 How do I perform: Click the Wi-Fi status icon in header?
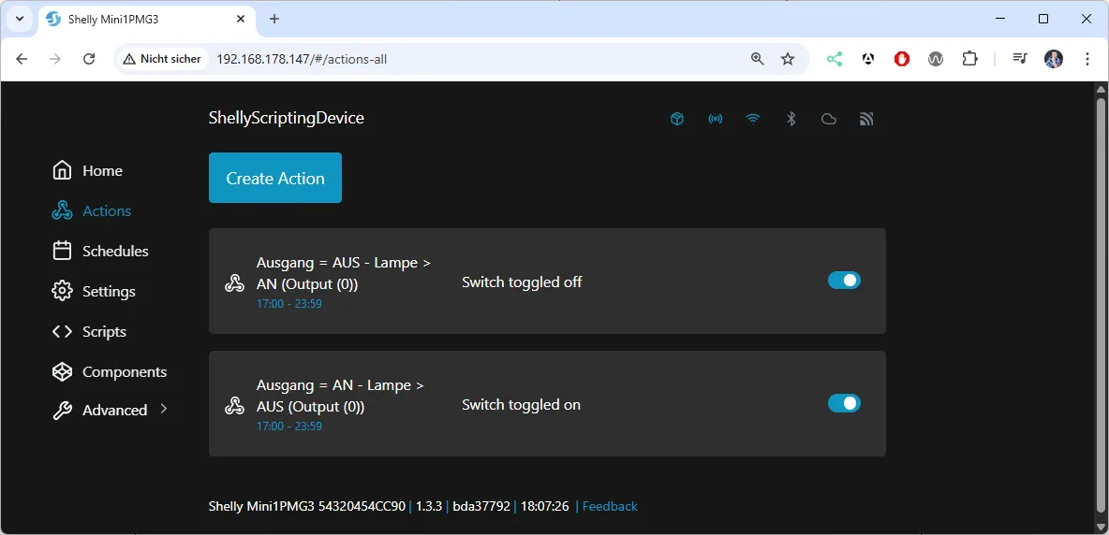pos(753,119)
